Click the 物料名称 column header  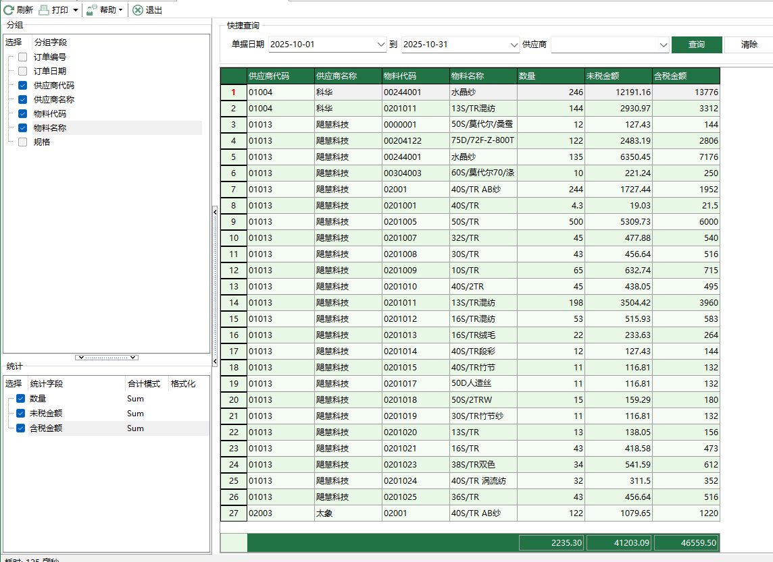click(x=483, y=76)
